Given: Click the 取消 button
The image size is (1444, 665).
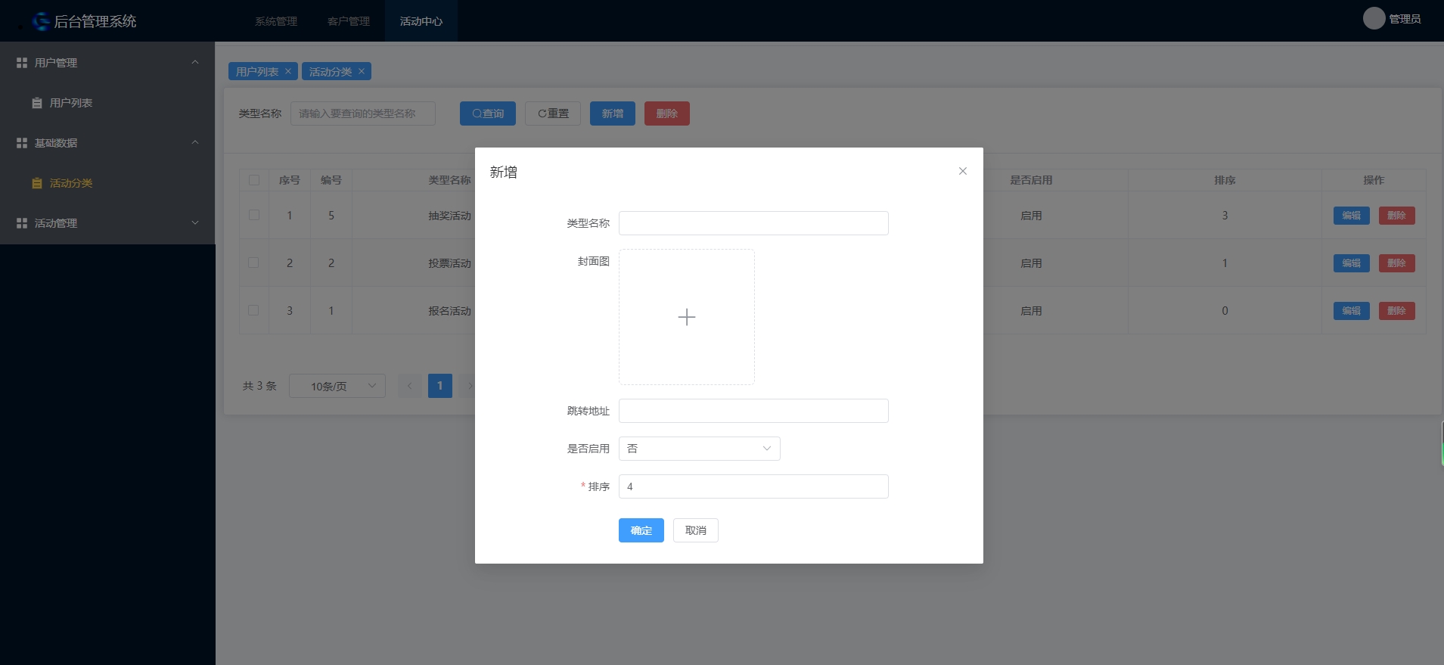Looking at the screenshot, I should tap(695, 530).
